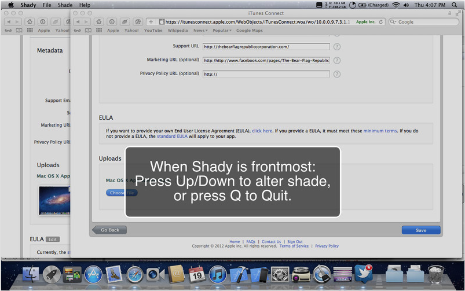465x291 pixels.
Task: Open the Twitter app in the Dock
Action: click(x=364, y=273)
